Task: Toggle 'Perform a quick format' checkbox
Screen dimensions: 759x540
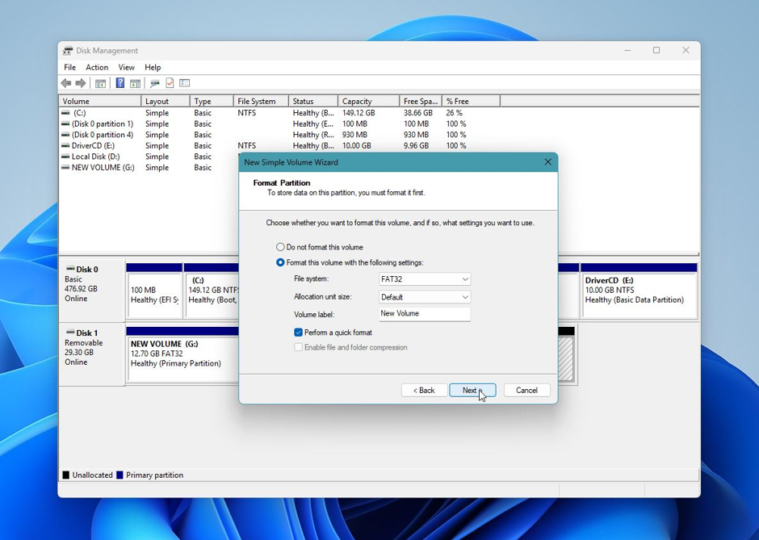Action: point(298,333)
